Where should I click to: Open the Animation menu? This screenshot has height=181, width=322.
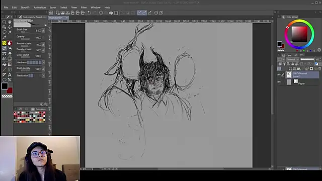click(x=40, y=8)
